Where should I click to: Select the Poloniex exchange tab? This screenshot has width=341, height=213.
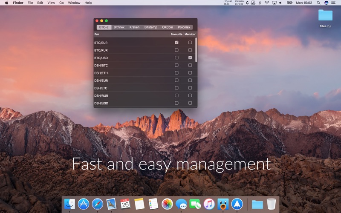click(x=184, y=27)
